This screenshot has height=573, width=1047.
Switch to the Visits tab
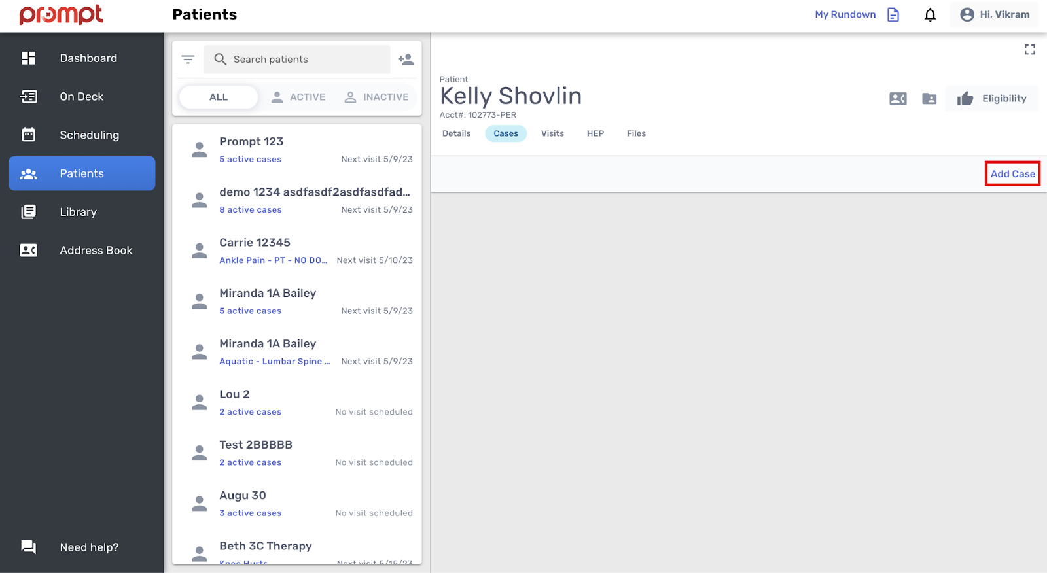click(x=552, y=133)
